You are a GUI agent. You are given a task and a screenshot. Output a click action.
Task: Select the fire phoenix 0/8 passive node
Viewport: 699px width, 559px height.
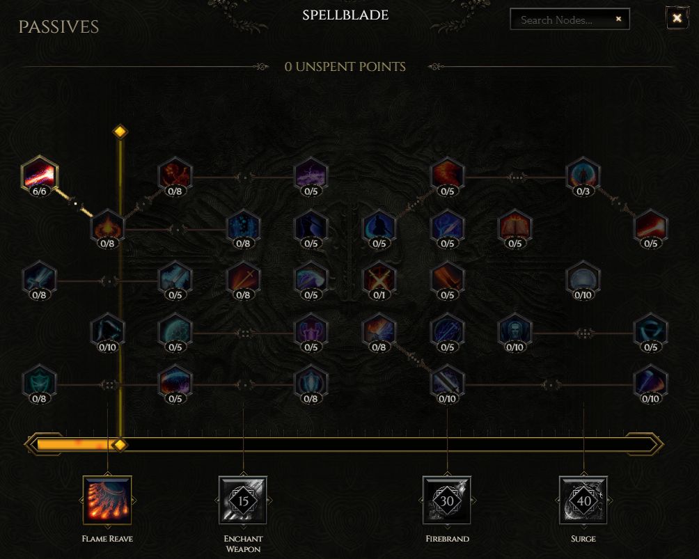175,177
